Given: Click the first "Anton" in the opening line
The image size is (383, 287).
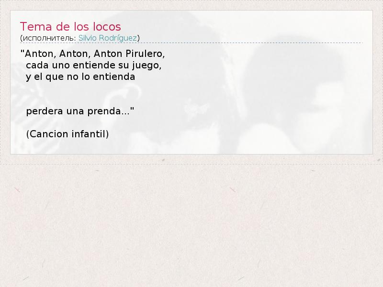Looking at the screenshot, I should (39, 54).
